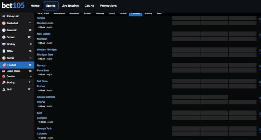This screenshot has width=261, height=140.
Task: Select the MMA icon in sidebar
Action: 4,51
